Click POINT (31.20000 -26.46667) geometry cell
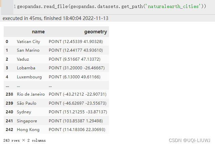 (77, 68)
